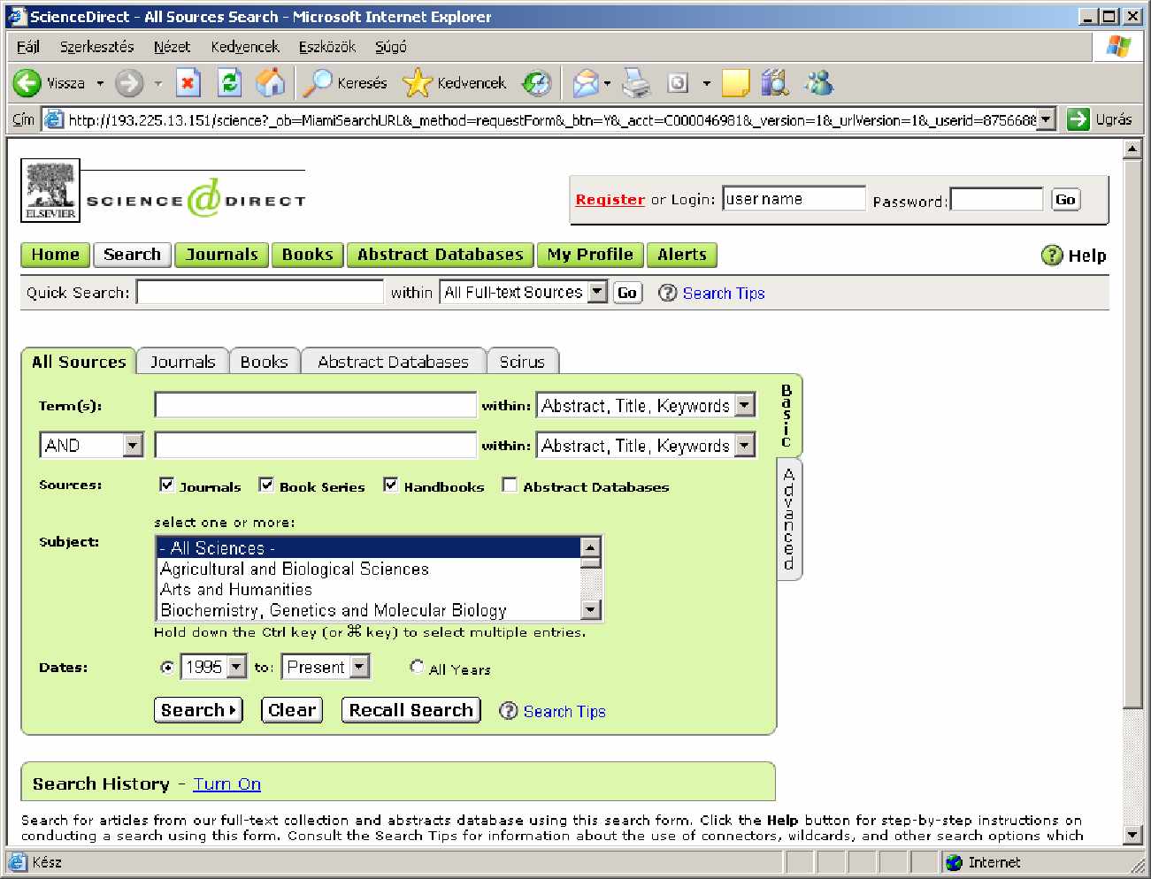Click the yellow note Discuss icon
Image resolution: width=1151 pixels, height=879 pixels.
[x=735, y=83]
